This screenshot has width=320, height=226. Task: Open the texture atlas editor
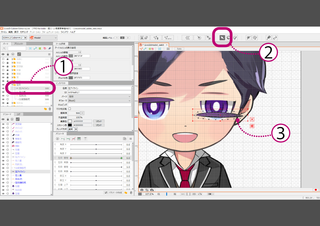tap(144, 38)
